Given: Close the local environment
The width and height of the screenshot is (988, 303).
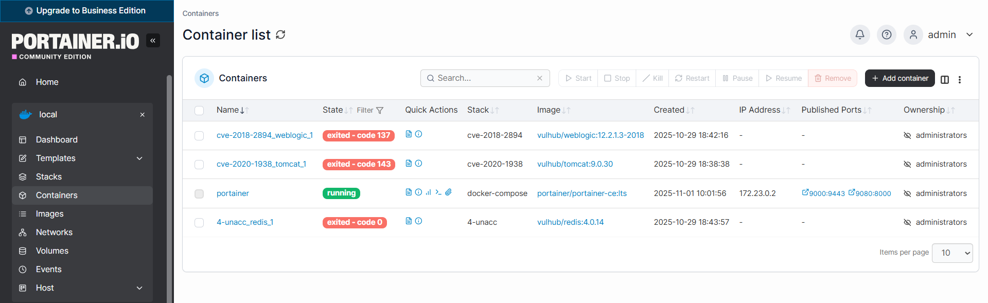Looking at the screenshot, I should (x=143, y=115).
